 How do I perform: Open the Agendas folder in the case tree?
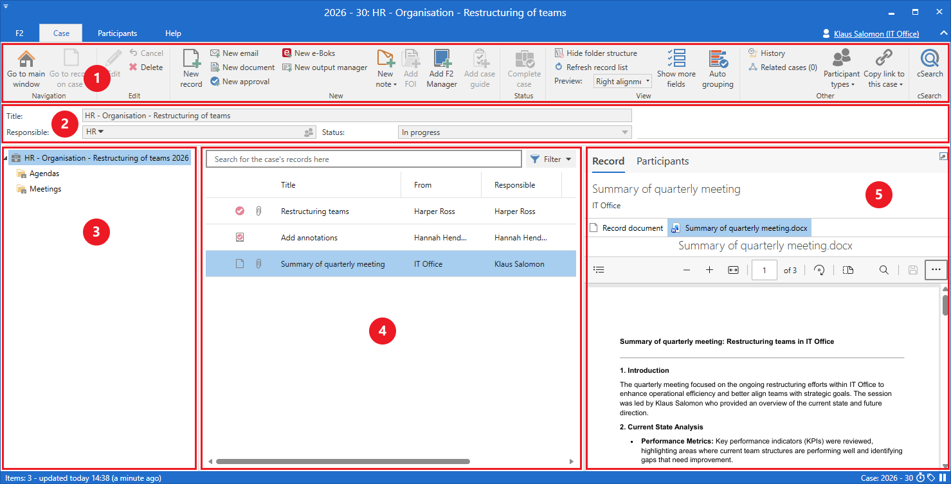click(x=44, y=174)
